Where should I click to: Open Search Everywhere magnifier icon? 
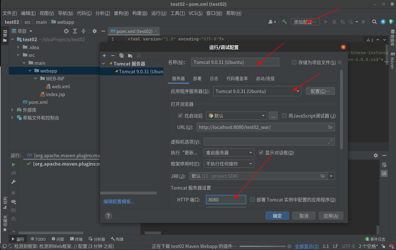pos(374,22)
